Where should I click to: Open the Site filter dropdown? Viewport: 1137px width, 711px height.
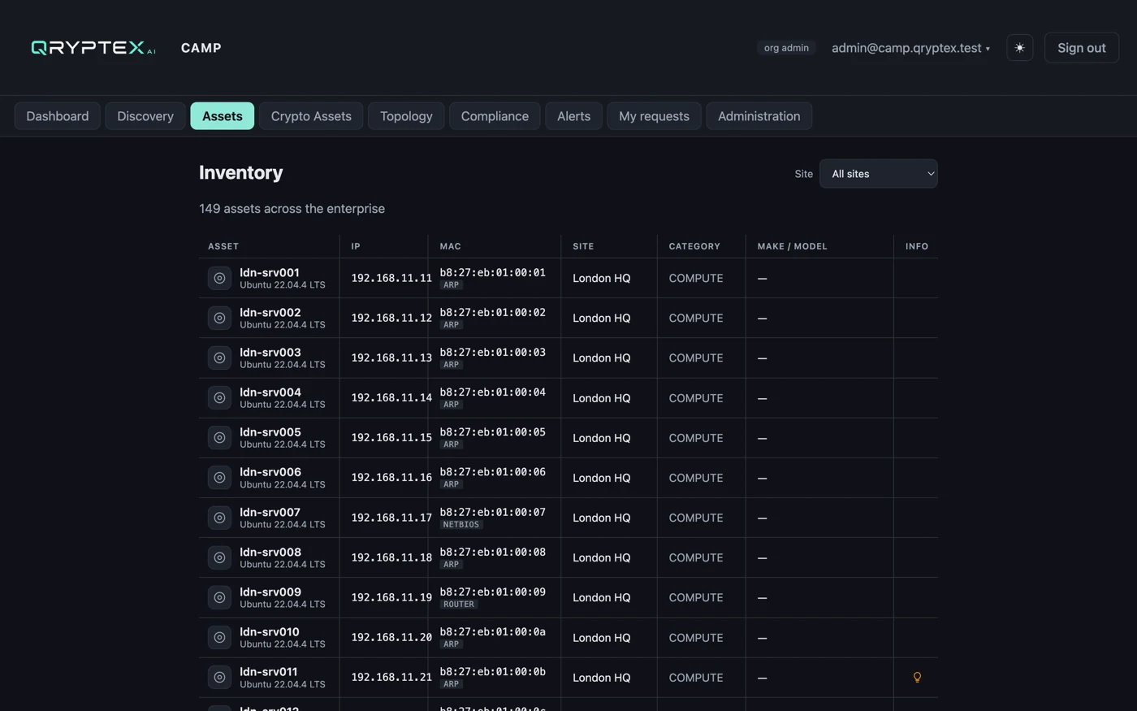tap(878, 174)
